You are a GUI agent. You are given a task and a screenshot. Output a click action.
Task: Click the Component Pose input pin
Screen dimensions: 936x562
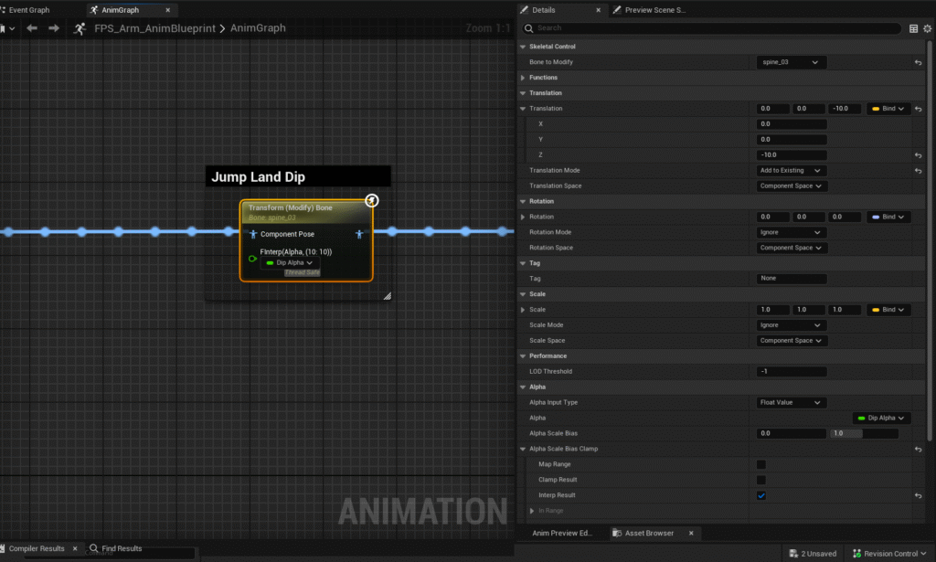pos(254,234)
